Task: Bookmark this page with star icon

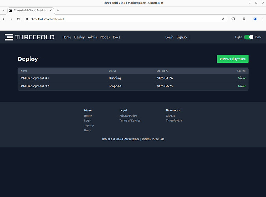Action: pyautogui.click(x=223, y=19)
